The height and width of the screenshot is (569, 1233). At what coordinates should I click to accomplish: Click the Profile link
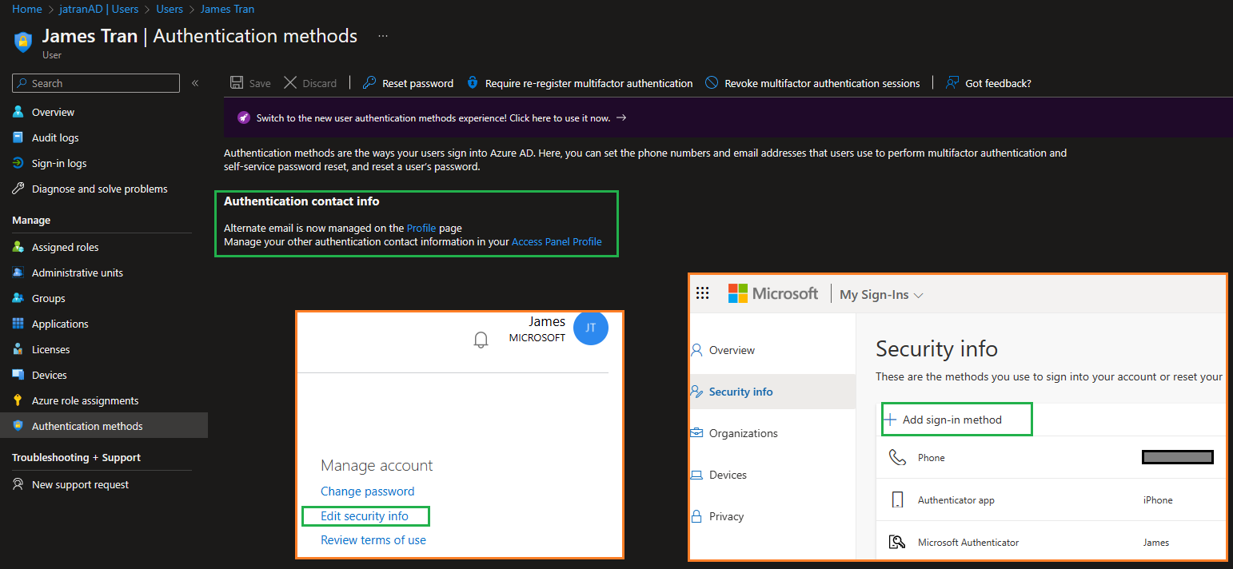click(x=421, y=228)
